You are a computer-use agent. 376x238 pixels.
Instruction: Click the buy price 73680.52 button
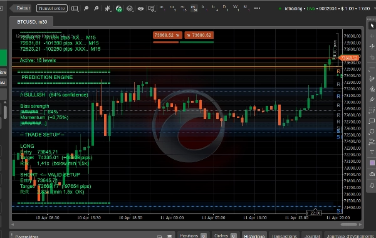tap(199, 35)
